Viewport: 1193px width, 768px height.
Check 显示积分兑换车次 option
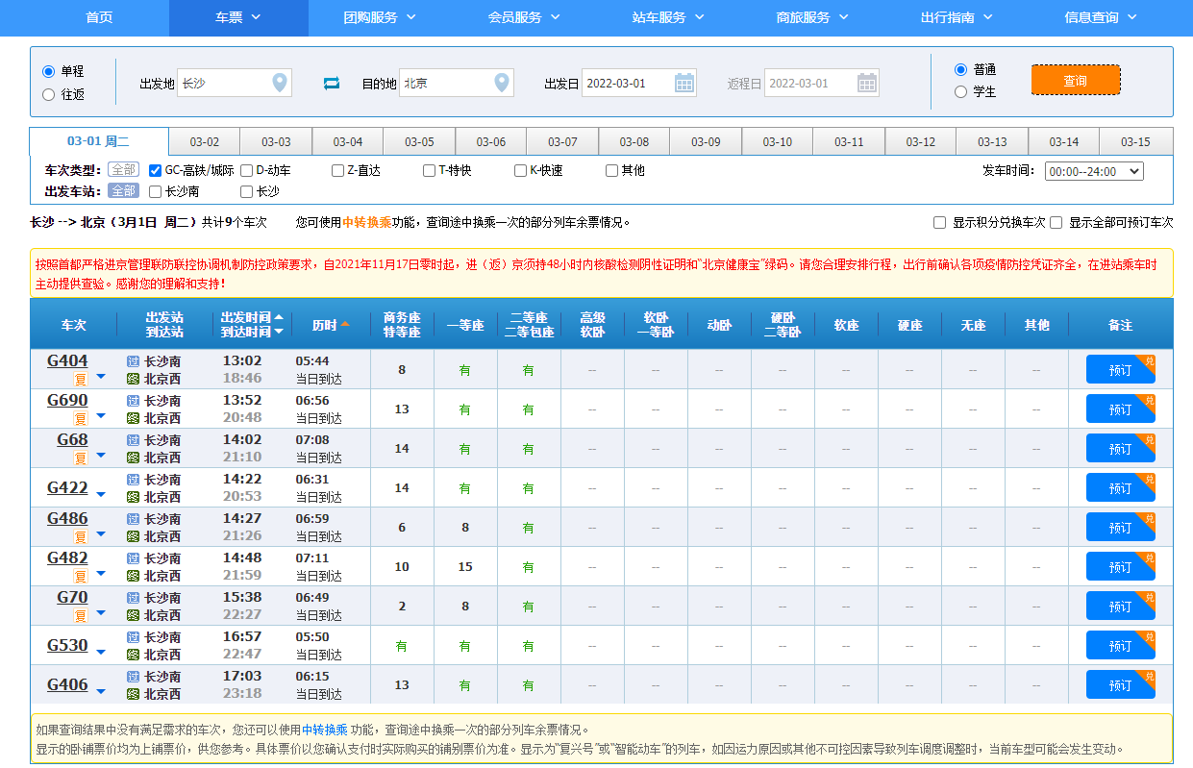pyautogui.click(x=939, y=222)
